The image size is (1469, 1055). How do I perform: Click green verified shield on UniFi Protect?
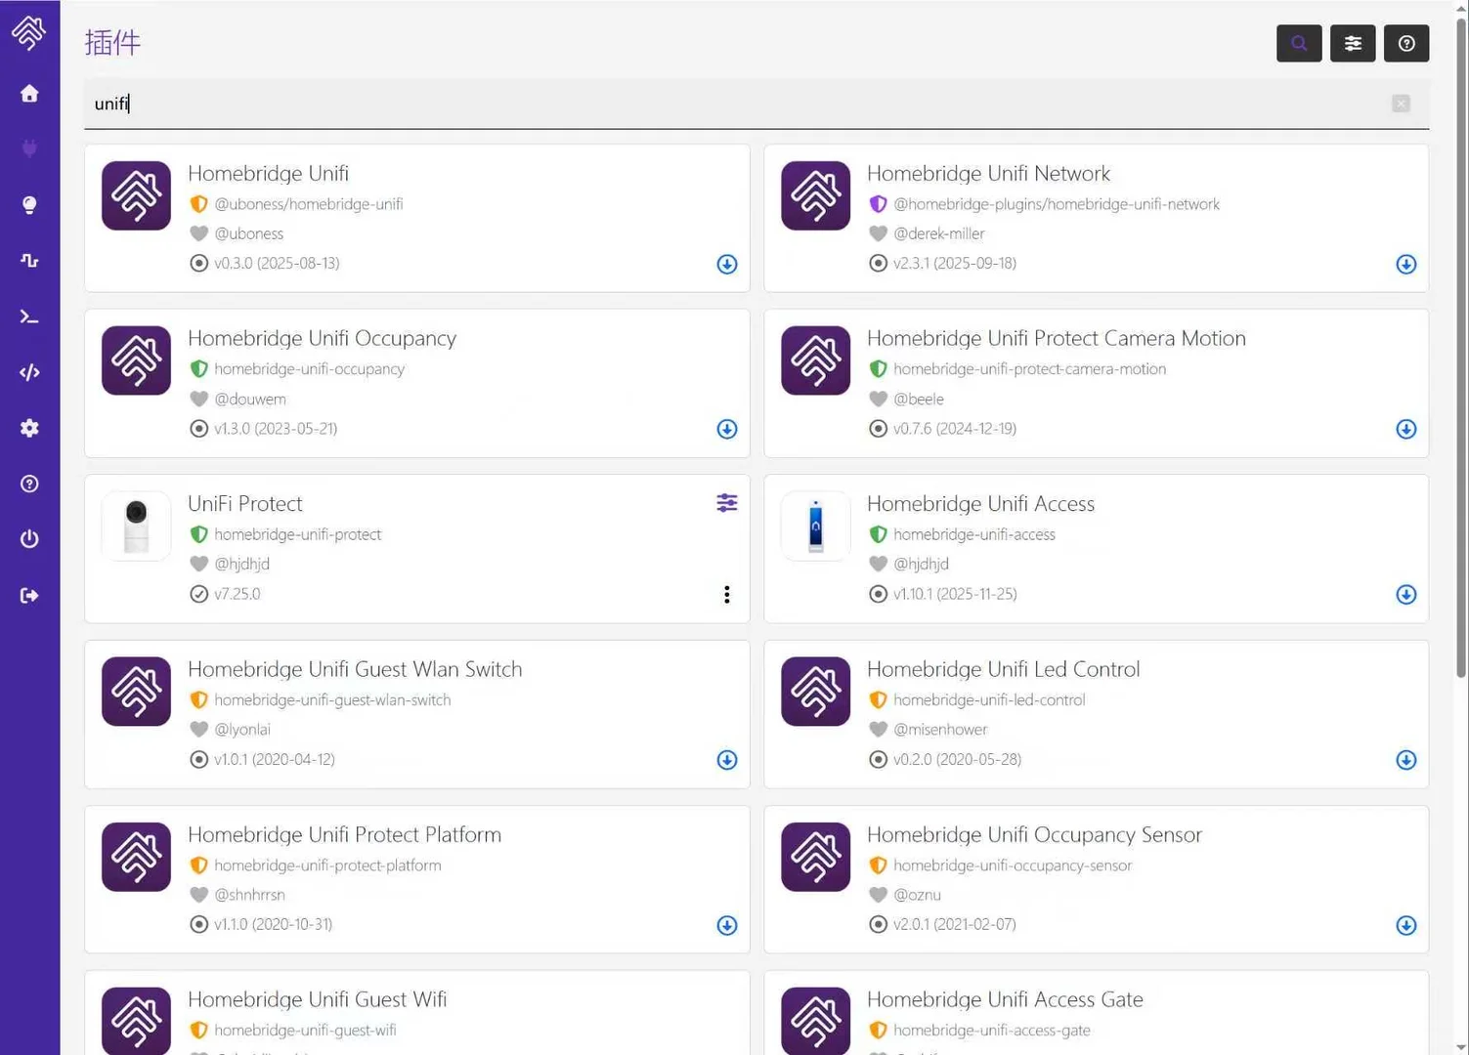click(x=198, y=534)
